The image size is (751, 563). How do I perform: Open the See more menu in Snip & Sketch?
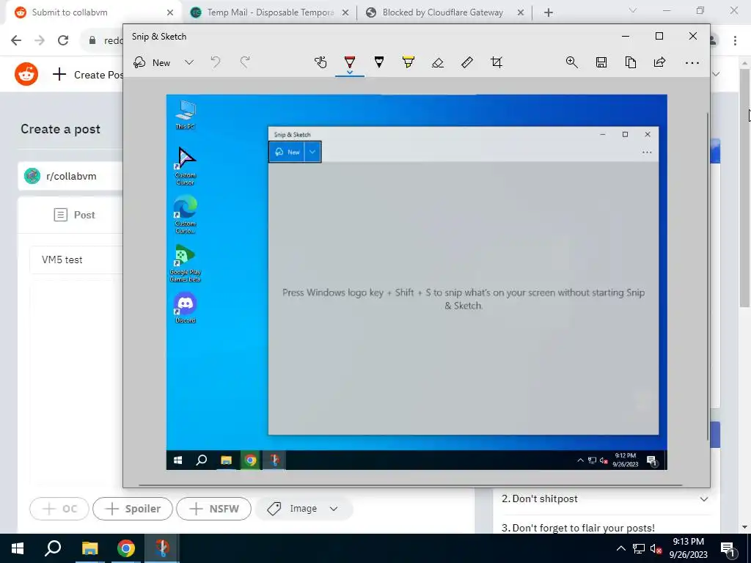click(x=692, y=63)
